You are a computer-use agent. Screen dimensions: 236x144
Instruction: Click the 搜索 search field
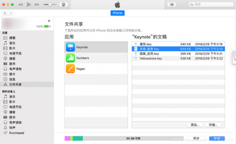[211, 4]
